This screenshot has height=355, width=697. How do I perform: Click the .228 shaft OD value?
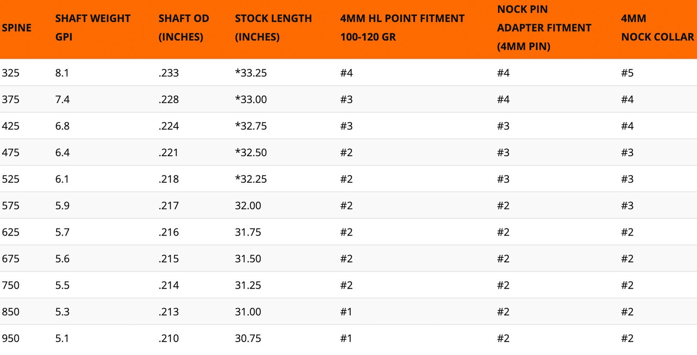169,99
